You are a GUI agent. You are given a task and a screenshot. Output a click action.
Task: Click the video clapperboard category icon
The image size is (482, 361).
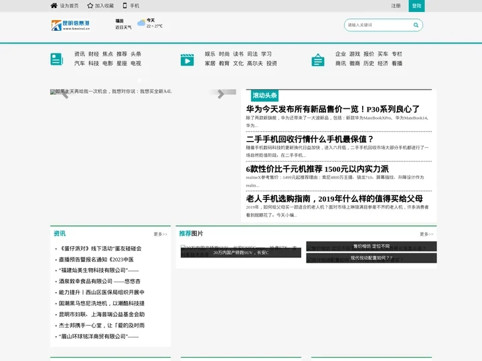pos(187,59)
